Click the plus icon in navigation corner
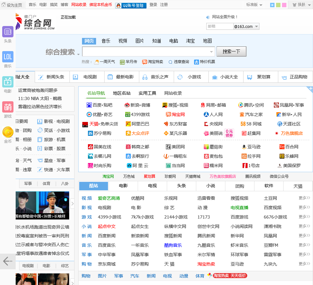 [x=310, y=89]
